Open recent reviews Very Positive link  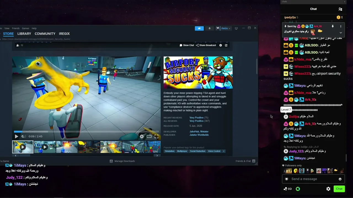196,118
